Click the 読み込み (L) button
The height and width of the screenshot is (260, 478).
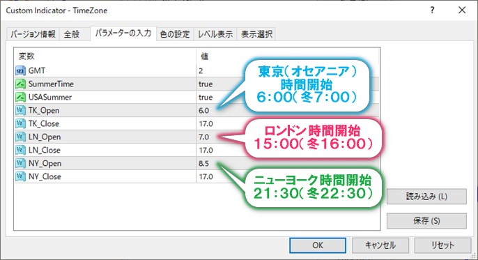426,197
